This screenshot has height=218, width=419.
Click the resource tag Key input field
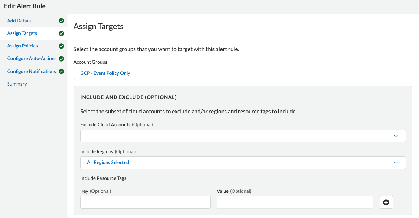click(x=145, y=202)
